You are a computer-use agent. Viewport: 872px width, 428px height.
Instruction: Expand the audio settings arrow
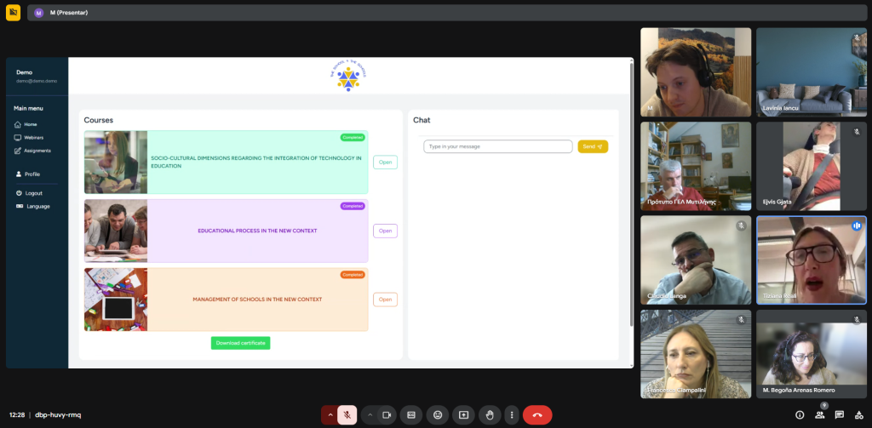(x=330, y=415)
